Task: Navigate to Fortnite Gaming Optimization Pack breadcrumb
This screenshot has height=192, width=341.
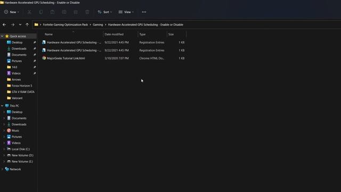Action: (x=65, y=25)
